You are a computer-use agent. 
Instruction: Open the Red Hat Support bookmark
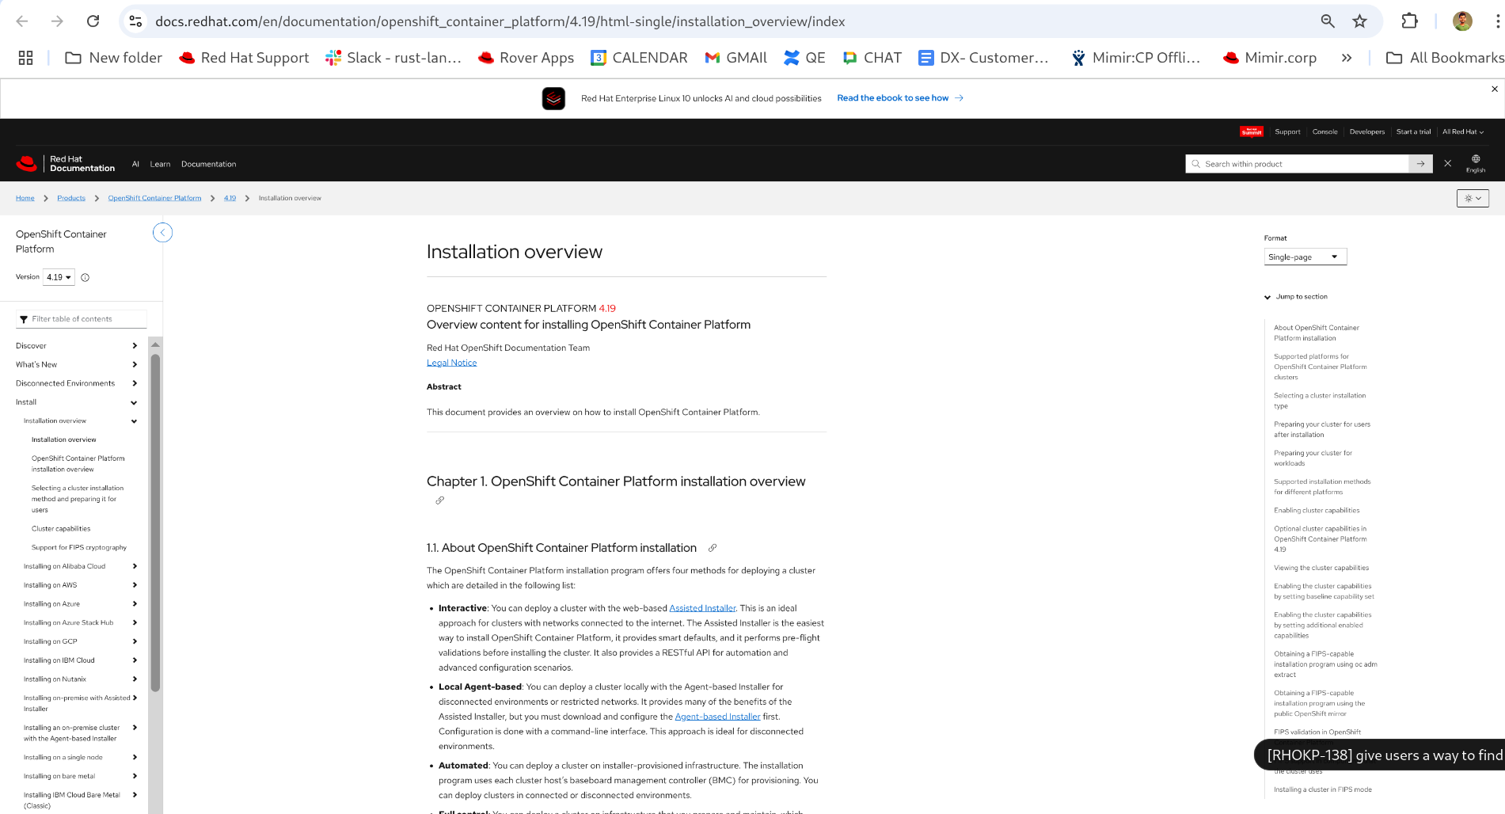click(245, 58)
